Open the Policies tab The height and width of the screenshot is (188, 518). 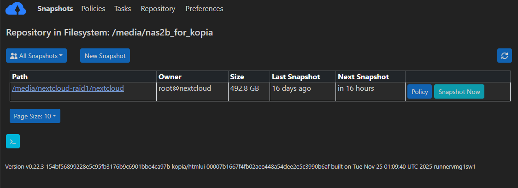93,9
